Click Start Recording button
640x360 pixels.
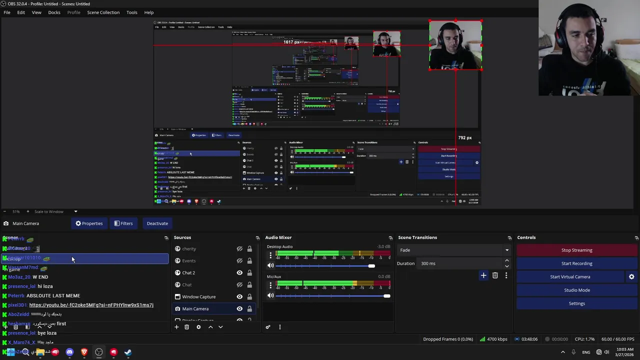[576, 263]
